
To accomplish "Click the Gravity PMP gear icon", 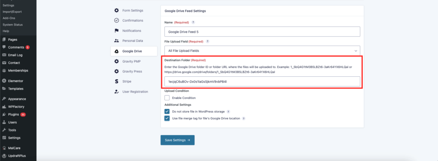I will [116, 61].
